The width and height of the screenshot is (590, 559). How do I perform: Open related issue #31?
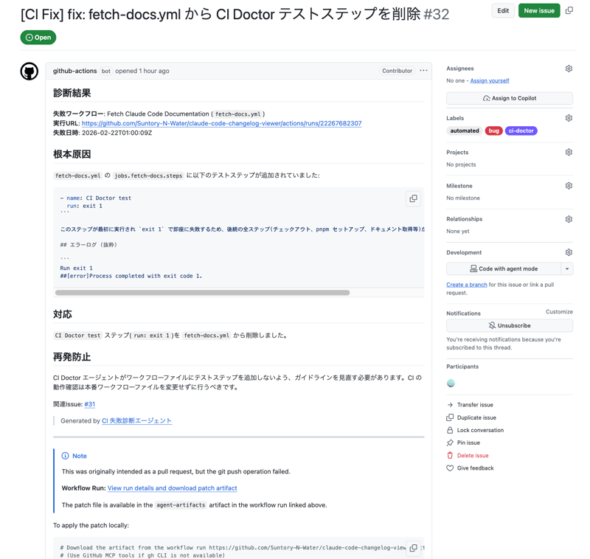(89, 403)
